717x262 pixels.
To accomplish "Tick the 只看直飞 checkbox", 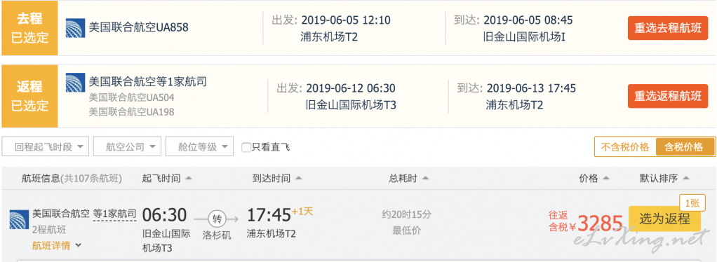I will pyautogui.click(x=246, y=147).
